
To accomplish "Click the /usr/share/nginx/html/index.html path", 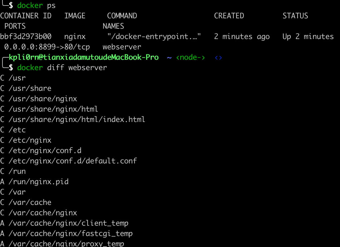I will pos(77,120).
